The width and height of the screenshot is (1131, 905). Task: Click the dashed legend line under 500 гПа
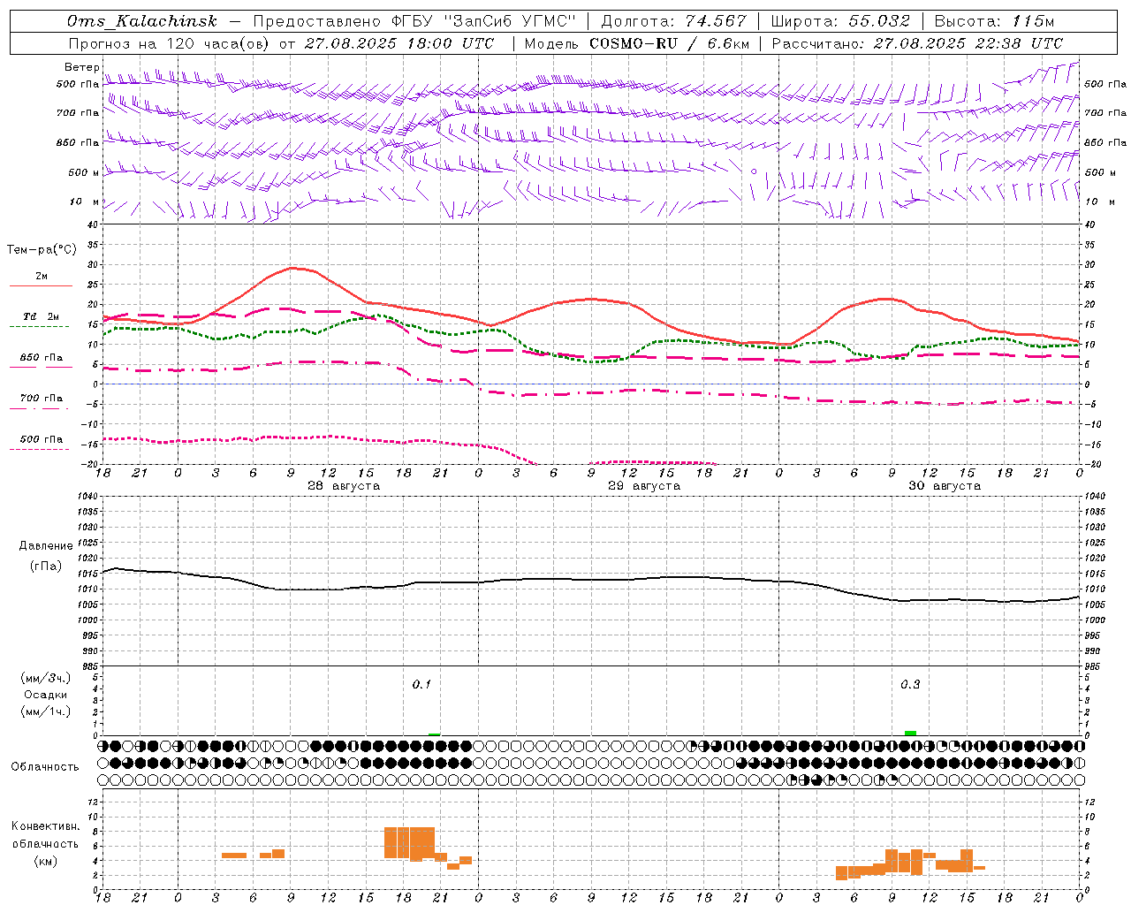[39, 449]
